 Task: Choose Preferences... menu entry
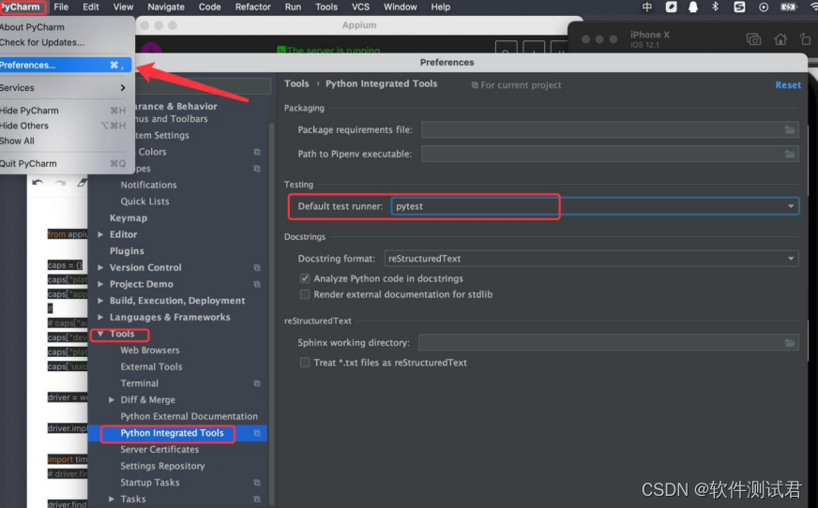point(66,65)
